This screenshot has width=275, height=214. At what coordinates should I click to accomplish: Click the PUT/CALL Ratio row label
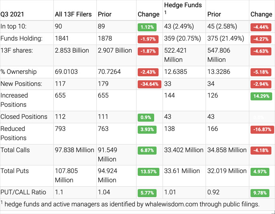pyautogui.click(x=22, y=192)
